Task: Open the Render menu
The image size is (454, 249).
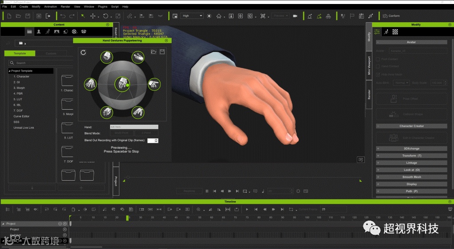Action: click(x=65, y=6)
